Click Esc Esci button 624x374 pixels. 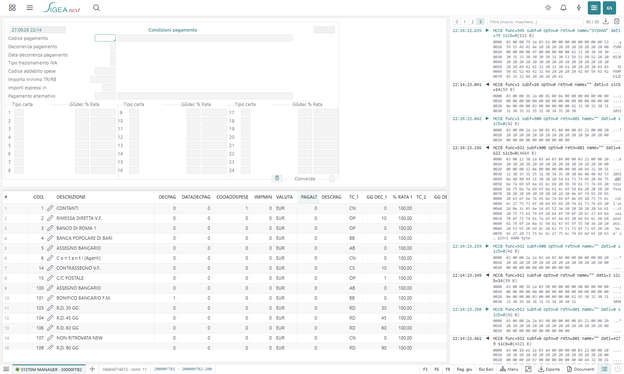486,369
